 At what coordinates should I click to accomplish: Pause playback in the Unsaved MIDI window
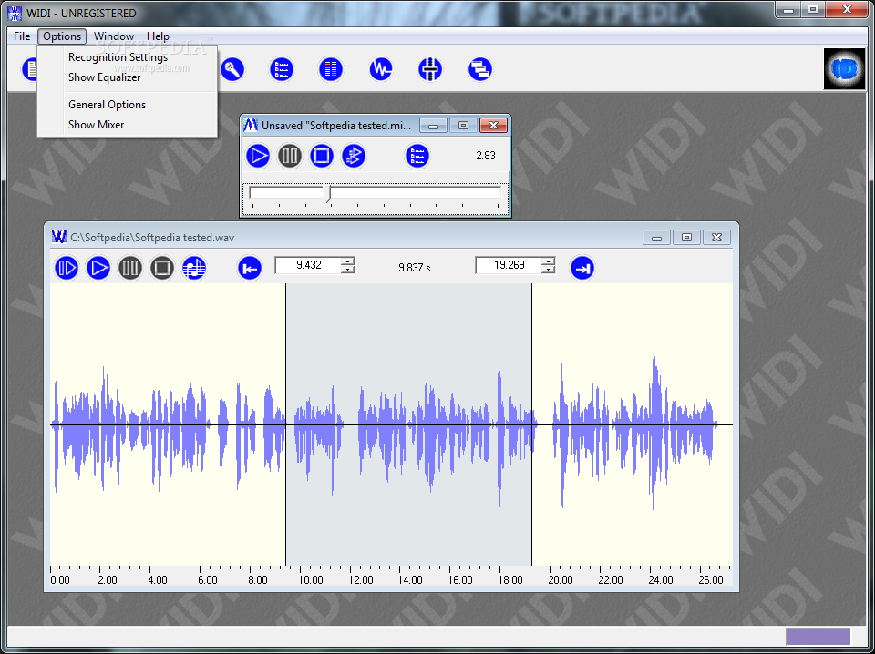point(290,156)
